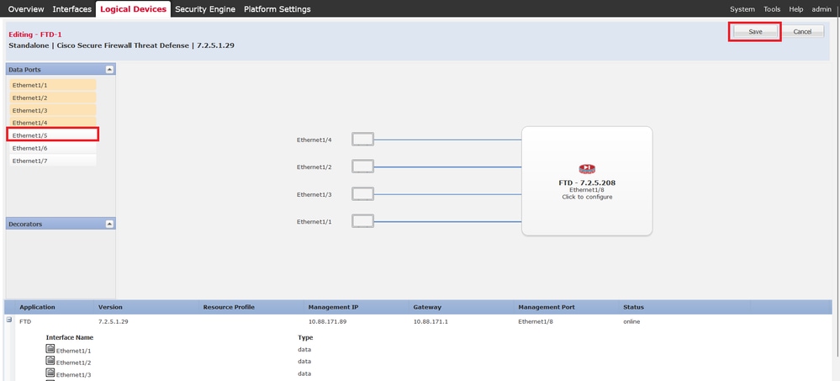Select the Ethernet1/4 port connector box
This screenshot has width=840, height=381.
(x=362, y=140)
